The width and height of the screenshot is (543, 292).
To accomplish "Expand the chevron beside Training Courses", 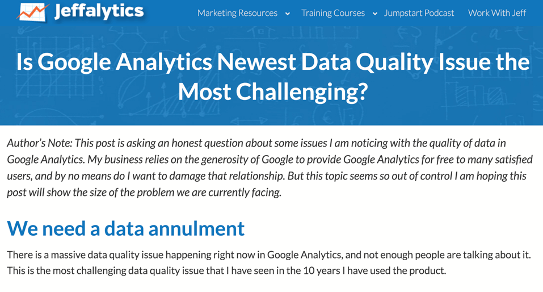I will pos(374,14).
